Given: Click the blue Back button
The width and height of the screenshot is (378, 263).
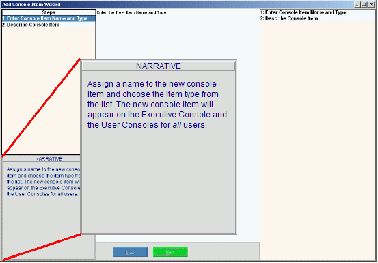Looking at the screenshot, I should 131,252.
